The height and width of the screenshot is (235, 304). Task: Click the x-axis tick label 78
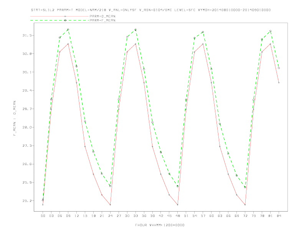tap(262, 216)
